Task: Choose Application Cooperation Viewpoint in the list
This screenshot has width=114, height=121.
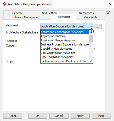Action: click(x=65, y=32)
